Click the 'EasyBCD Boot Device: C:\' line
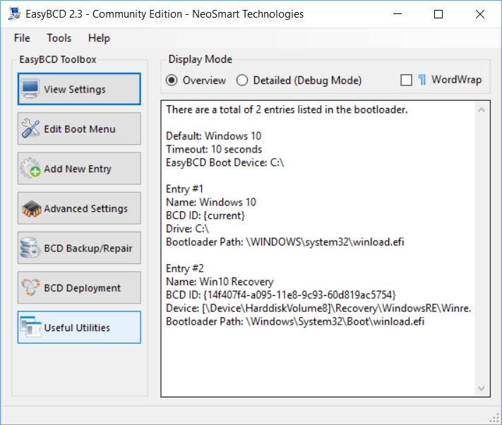The height and width of the screenshot is (425, 502). point(225,162)
